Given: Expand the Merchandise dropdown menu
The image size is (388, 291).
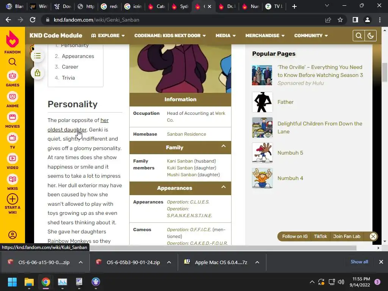Looking at the screenshot, I should 265,36.
